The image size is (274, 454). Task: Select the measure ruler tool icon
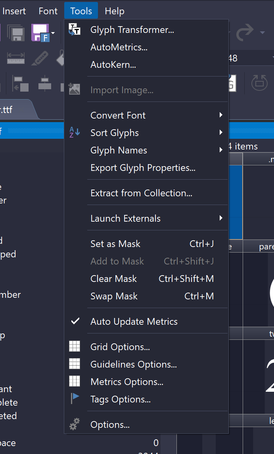pyautogui.click(x=16, y=59)
